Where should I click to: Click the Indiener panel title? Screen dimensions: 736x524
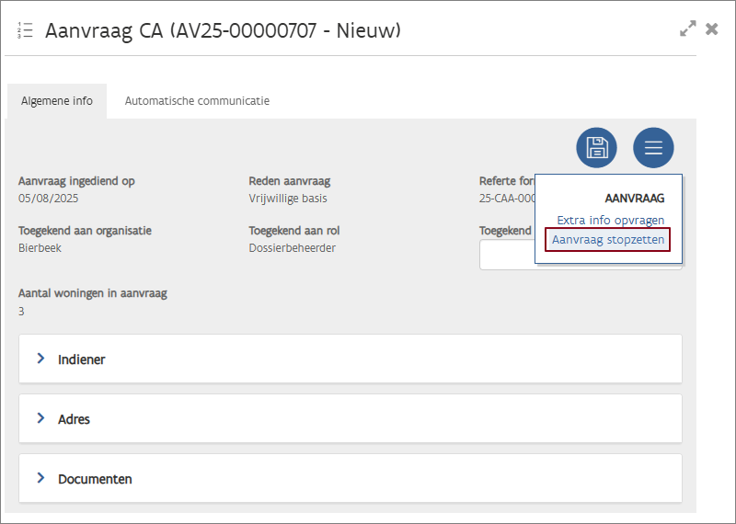pyautogui.click(x=81, y=359)
